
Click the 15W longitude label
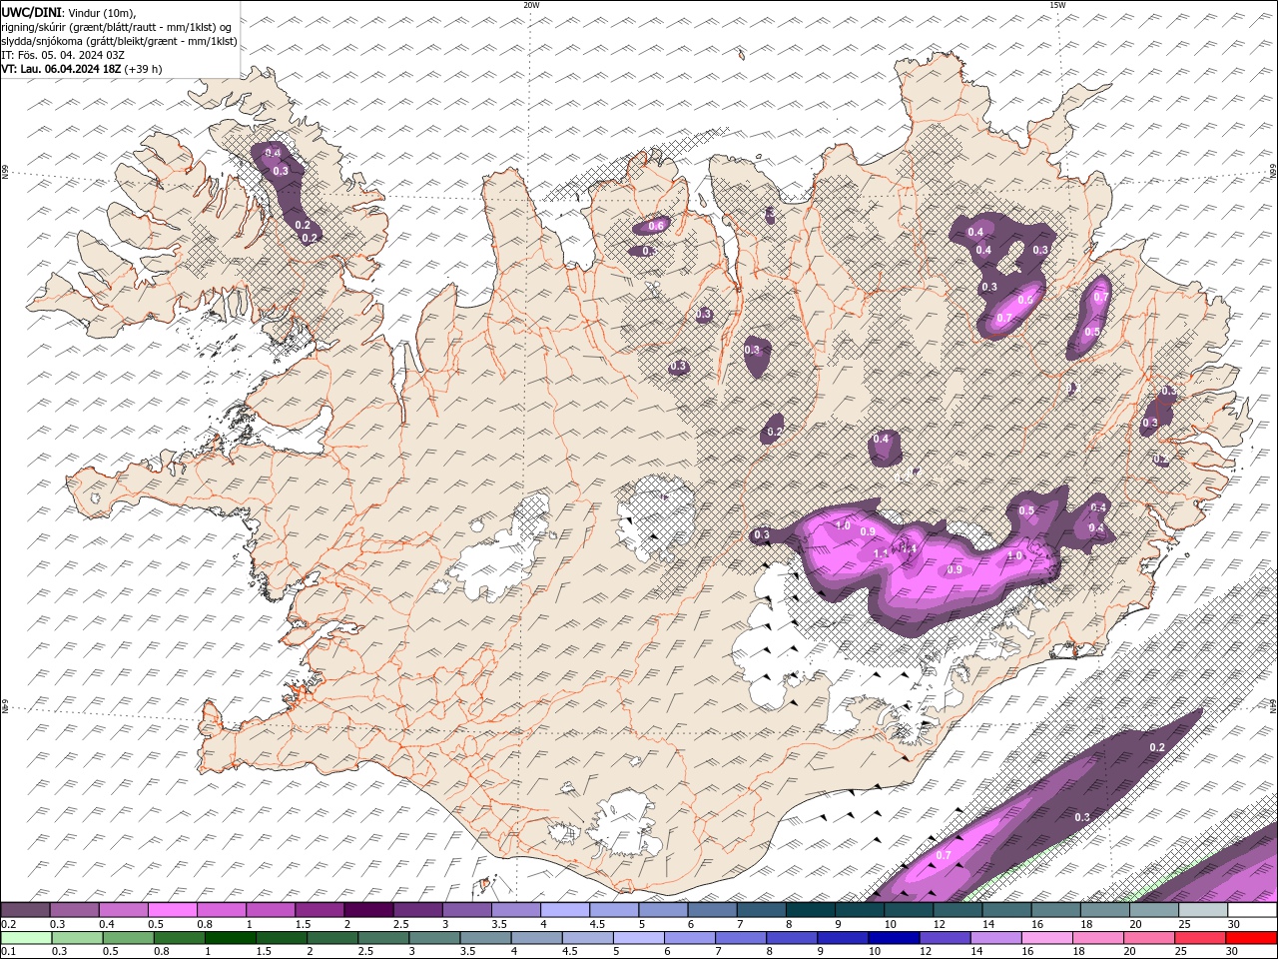(x=1057, y=5)
